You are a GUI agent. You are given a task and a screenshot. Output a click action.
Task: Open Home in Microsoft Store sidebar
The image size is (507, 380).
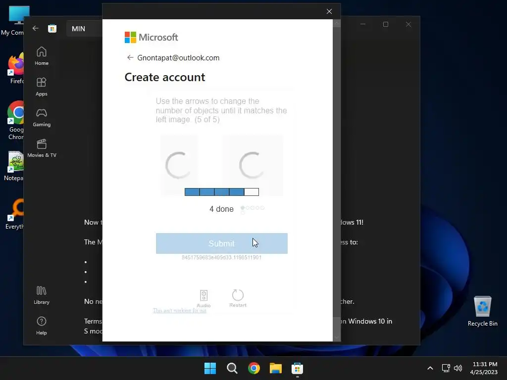click(42, 56)
